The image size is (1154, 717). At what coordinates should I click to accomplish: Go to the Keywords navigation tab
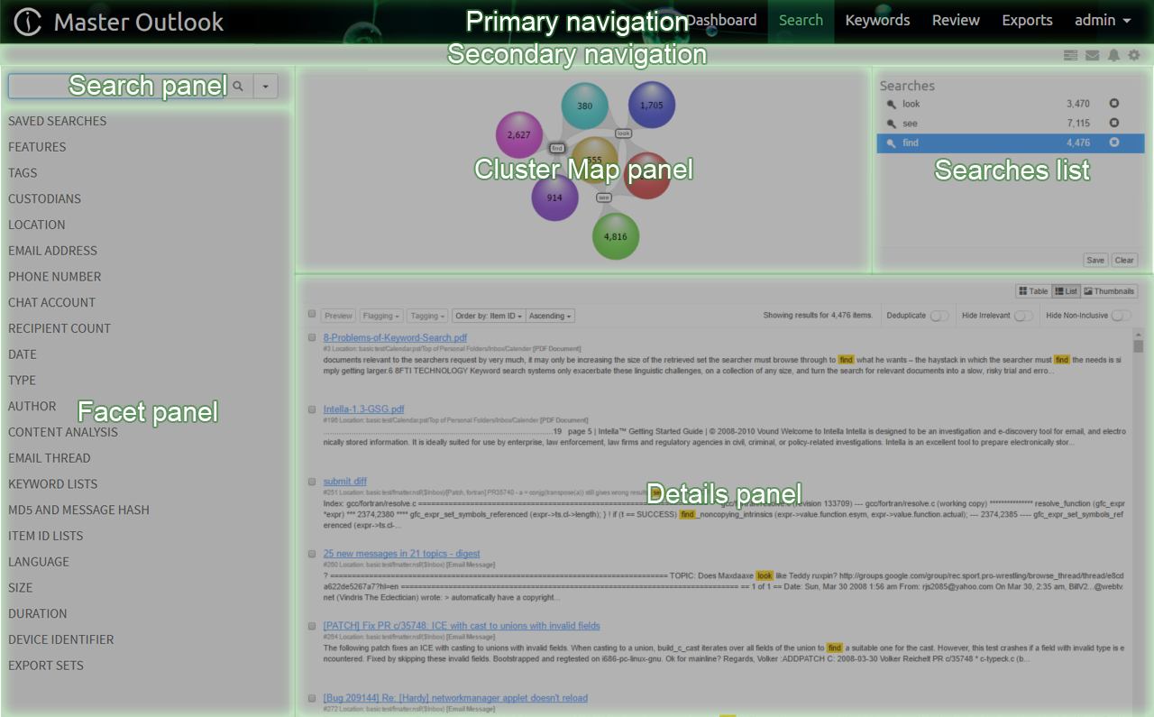(877, 21)
